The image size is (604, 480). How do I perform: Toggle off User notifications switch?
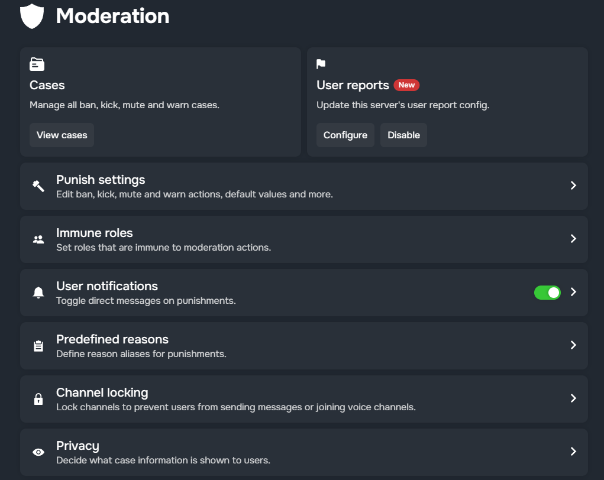[x=547, y=293]
